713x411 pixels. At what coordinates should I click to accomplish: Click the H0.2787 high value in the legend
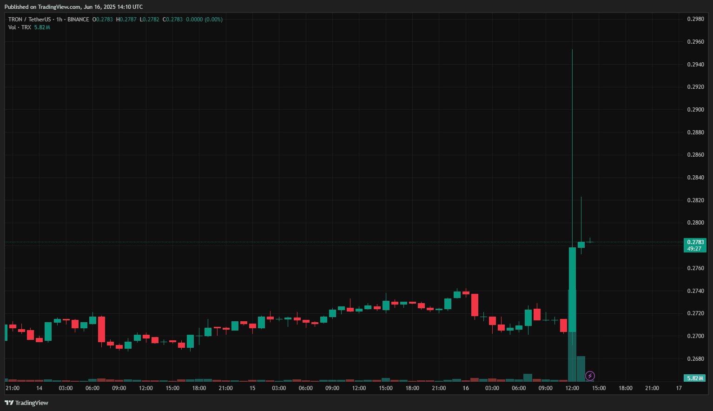(126, 19)
